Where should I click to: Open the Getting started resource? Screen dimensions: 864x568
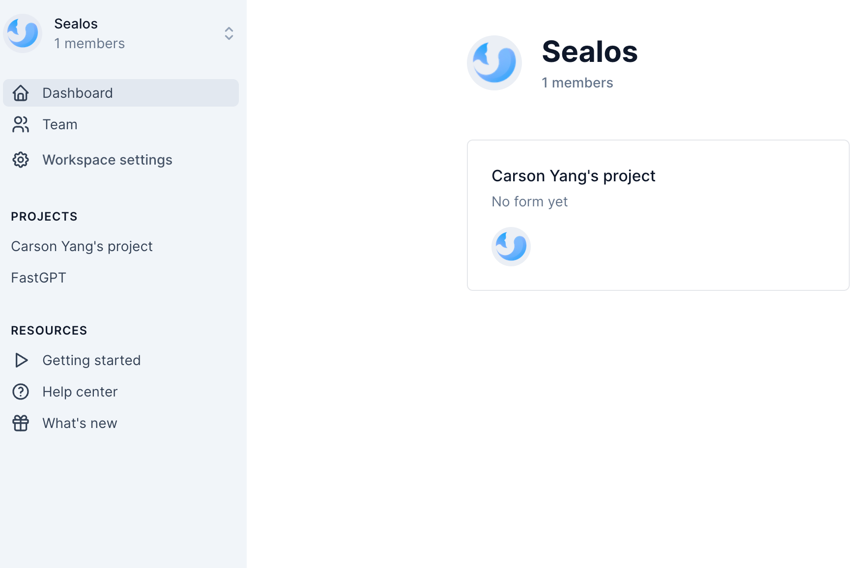tap(91, 360)
